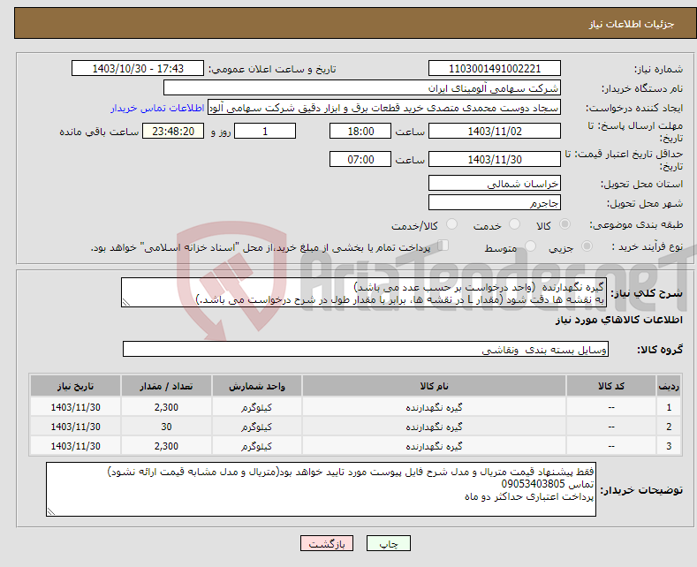Click the announcement date field 1403/10/30 - 17:43
Screen dimensions: 697x567
click(137, 68)
